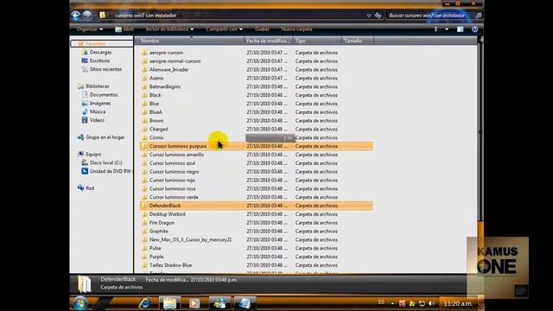Sort by the Nombre column header
The height and width of the screenshot is (311, 553).
(190, 41)
